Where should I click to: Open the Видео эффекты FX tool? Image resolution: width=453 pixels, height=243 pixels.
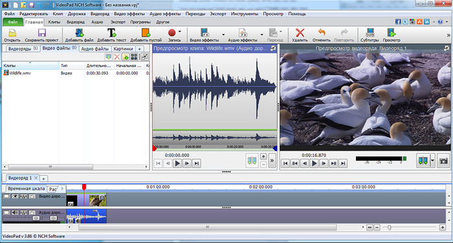204,33
